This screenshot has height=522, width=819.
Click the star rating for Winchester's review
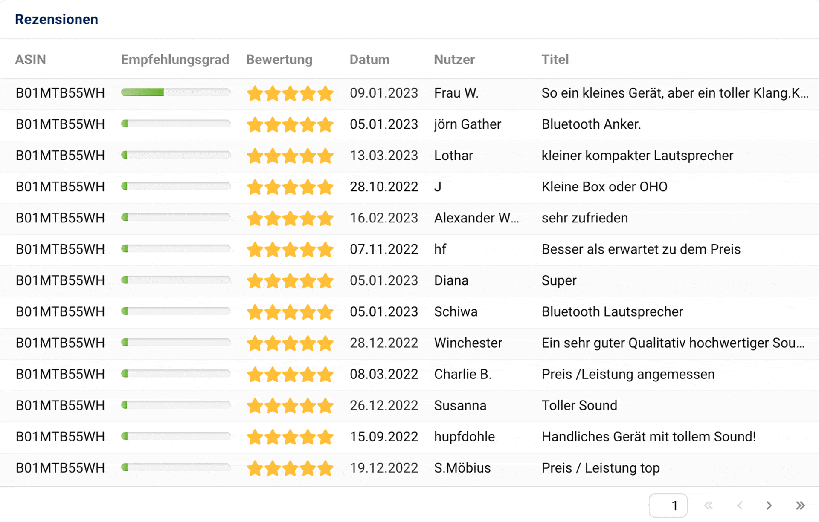[290, 343]
